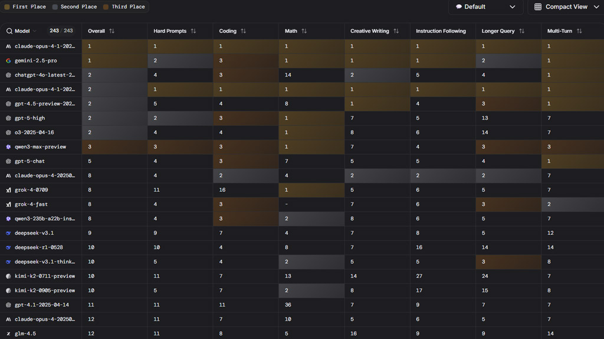Image resolution: width=604 pixels, height=339 pixels.
Task: Click the Third Place legend color swatch
Action: tap(106, 7)
